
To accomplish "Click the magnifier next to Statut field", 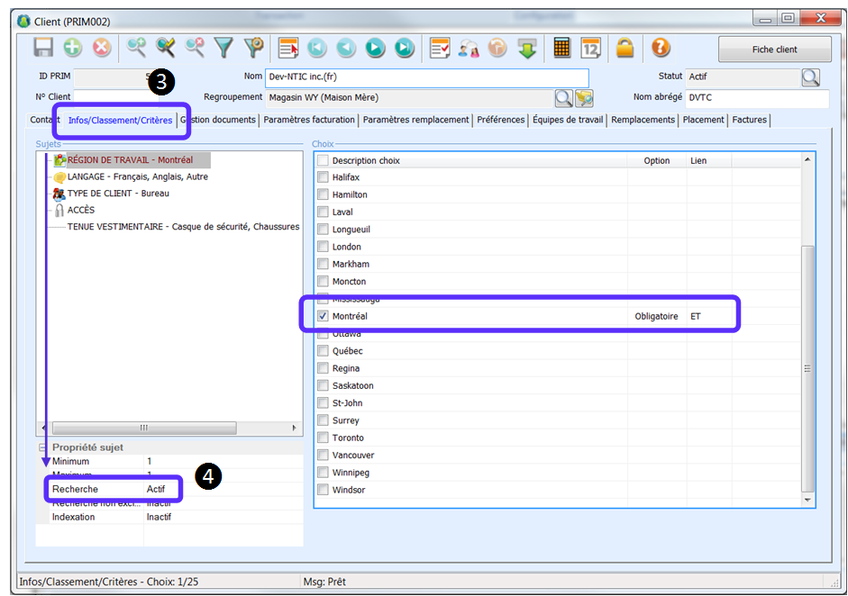I will pos(810,77).
